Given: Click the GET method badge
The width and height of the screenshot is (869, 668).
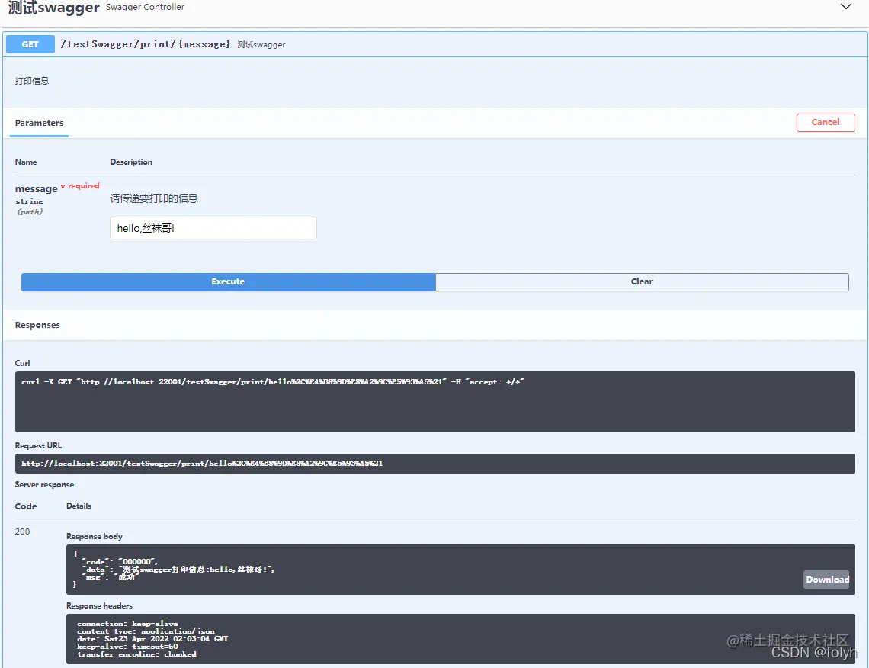Looking at the screenshot, I should [x=30, y=44].
